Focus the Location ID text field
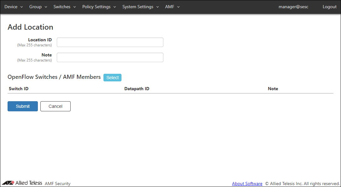Screen dimensions: 341x187 coord(110,42)
